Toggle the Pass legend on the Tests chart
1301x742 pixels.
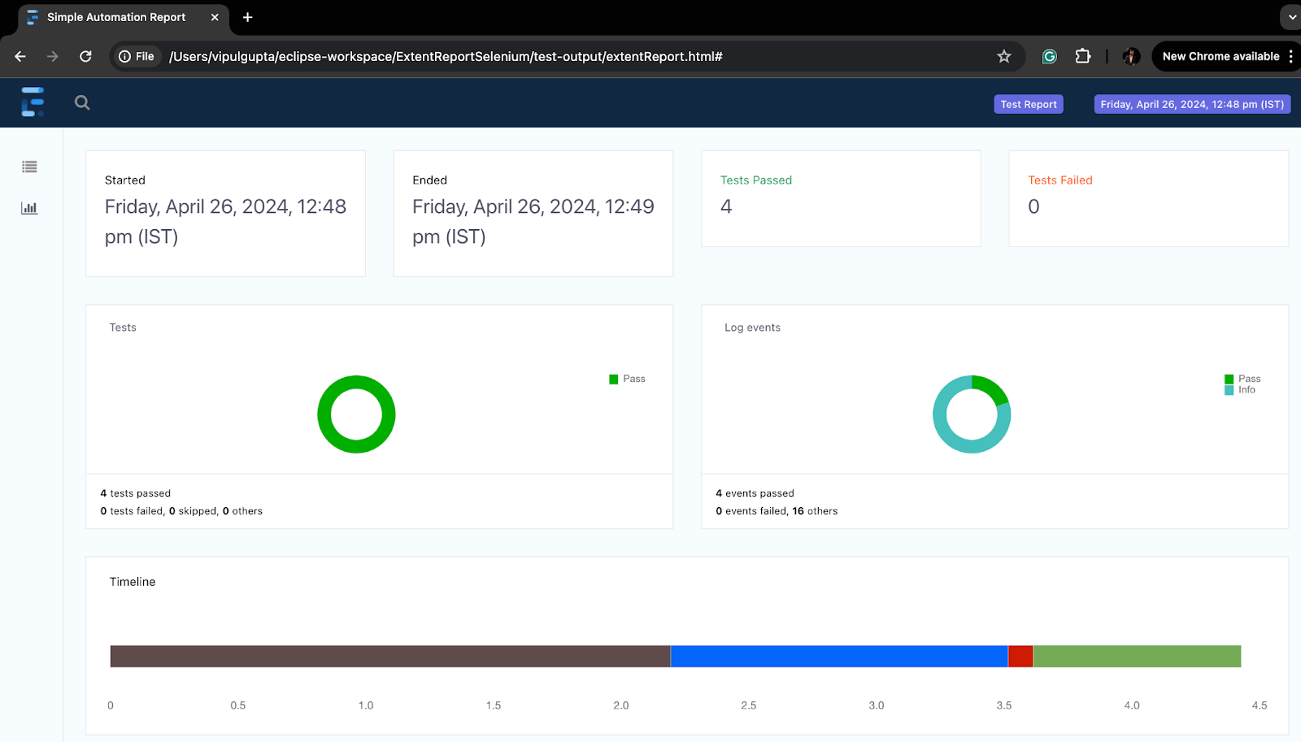click(626, 379)
